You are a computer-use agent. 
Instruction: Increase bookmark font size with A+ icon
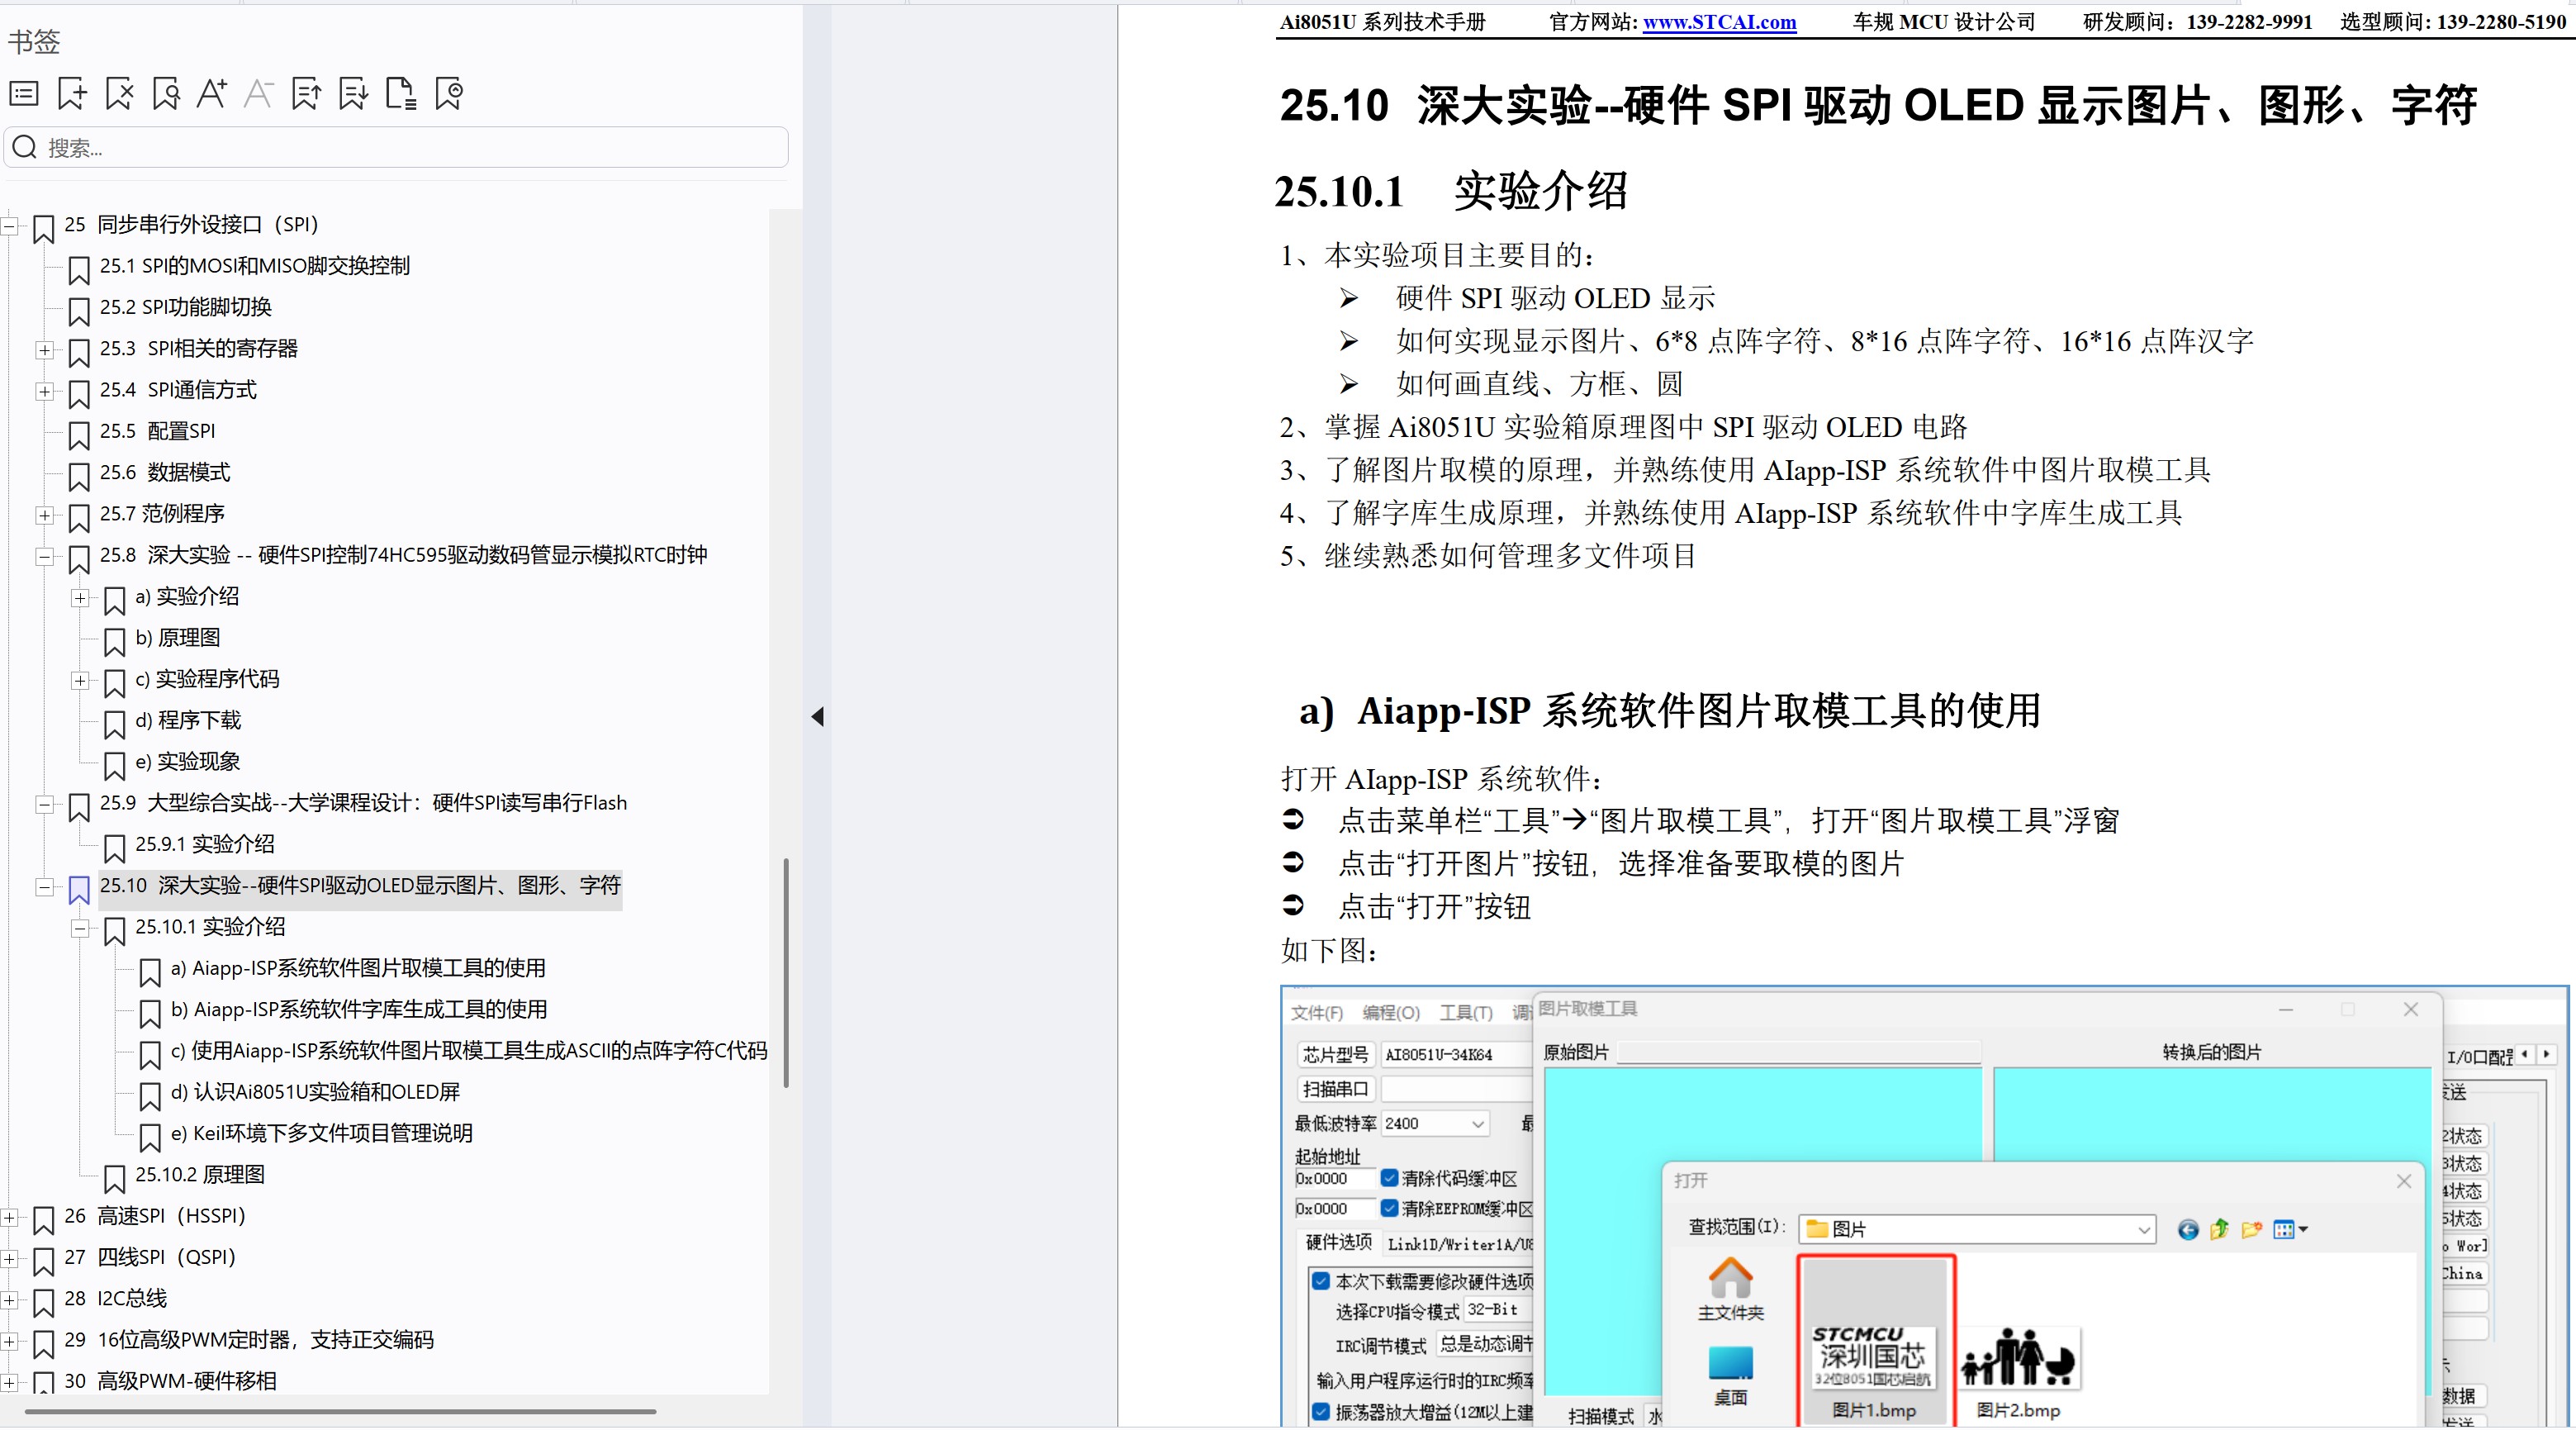(x=212, y=94)
